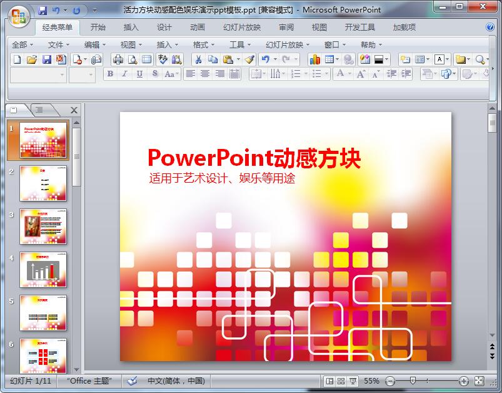Cut selection with scissors icon
The height and width of the screenshot is (393, 502).
click(199, 59)
